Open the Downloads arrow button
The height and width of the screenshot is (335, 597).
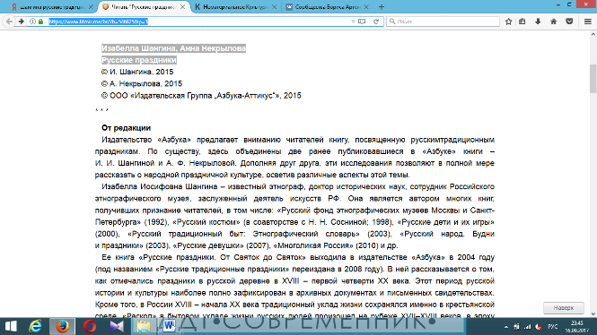click(x=538, y=21)
